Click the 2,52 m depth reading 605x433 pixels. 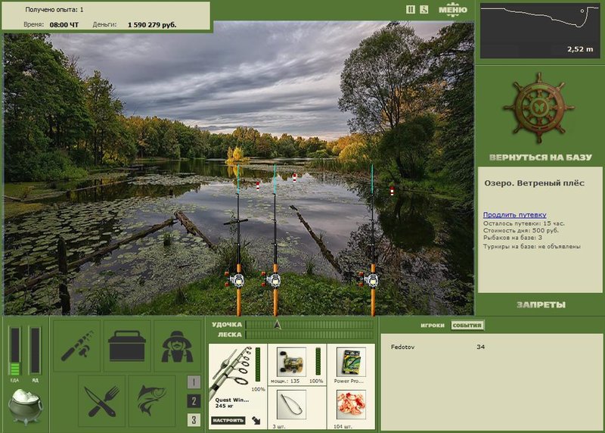coord(580,49)
